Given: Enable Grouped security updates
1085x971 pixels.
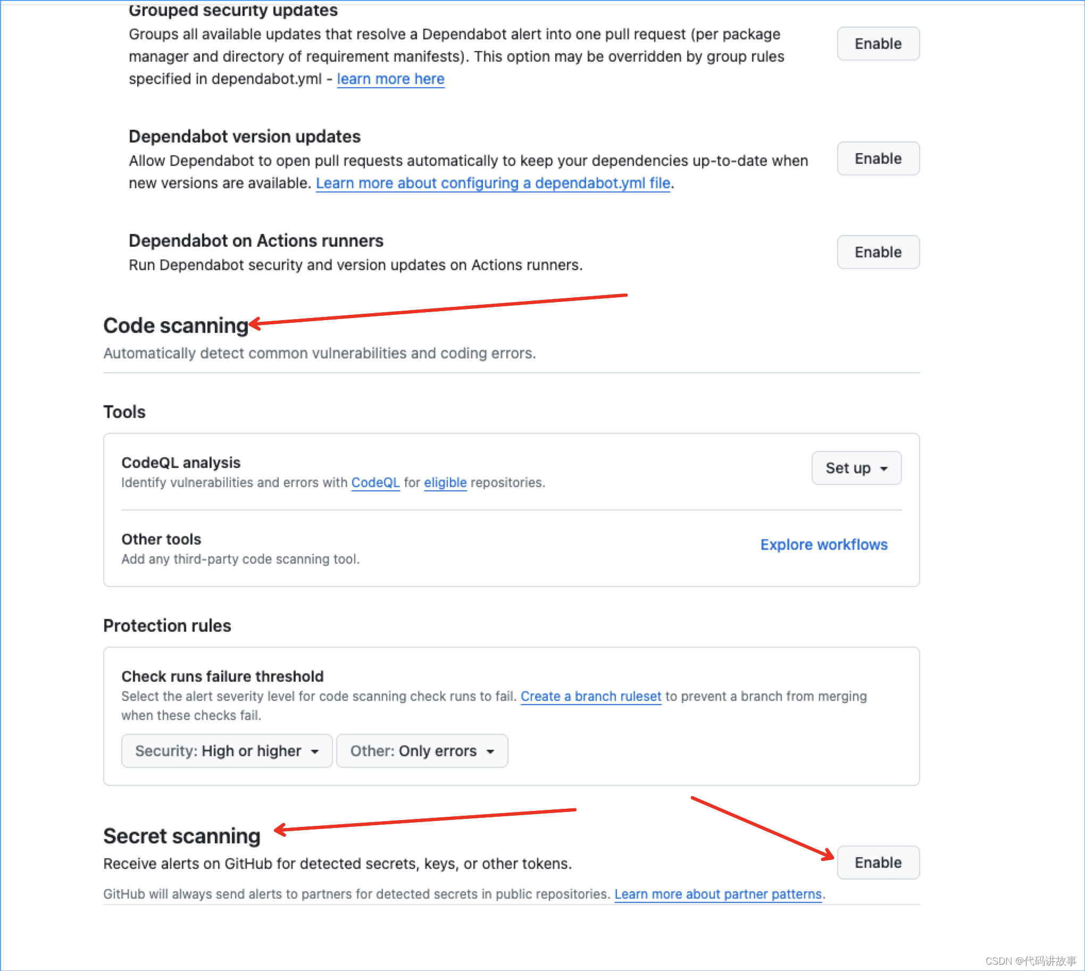Looking at the screenshot, I should coord(878,44).
